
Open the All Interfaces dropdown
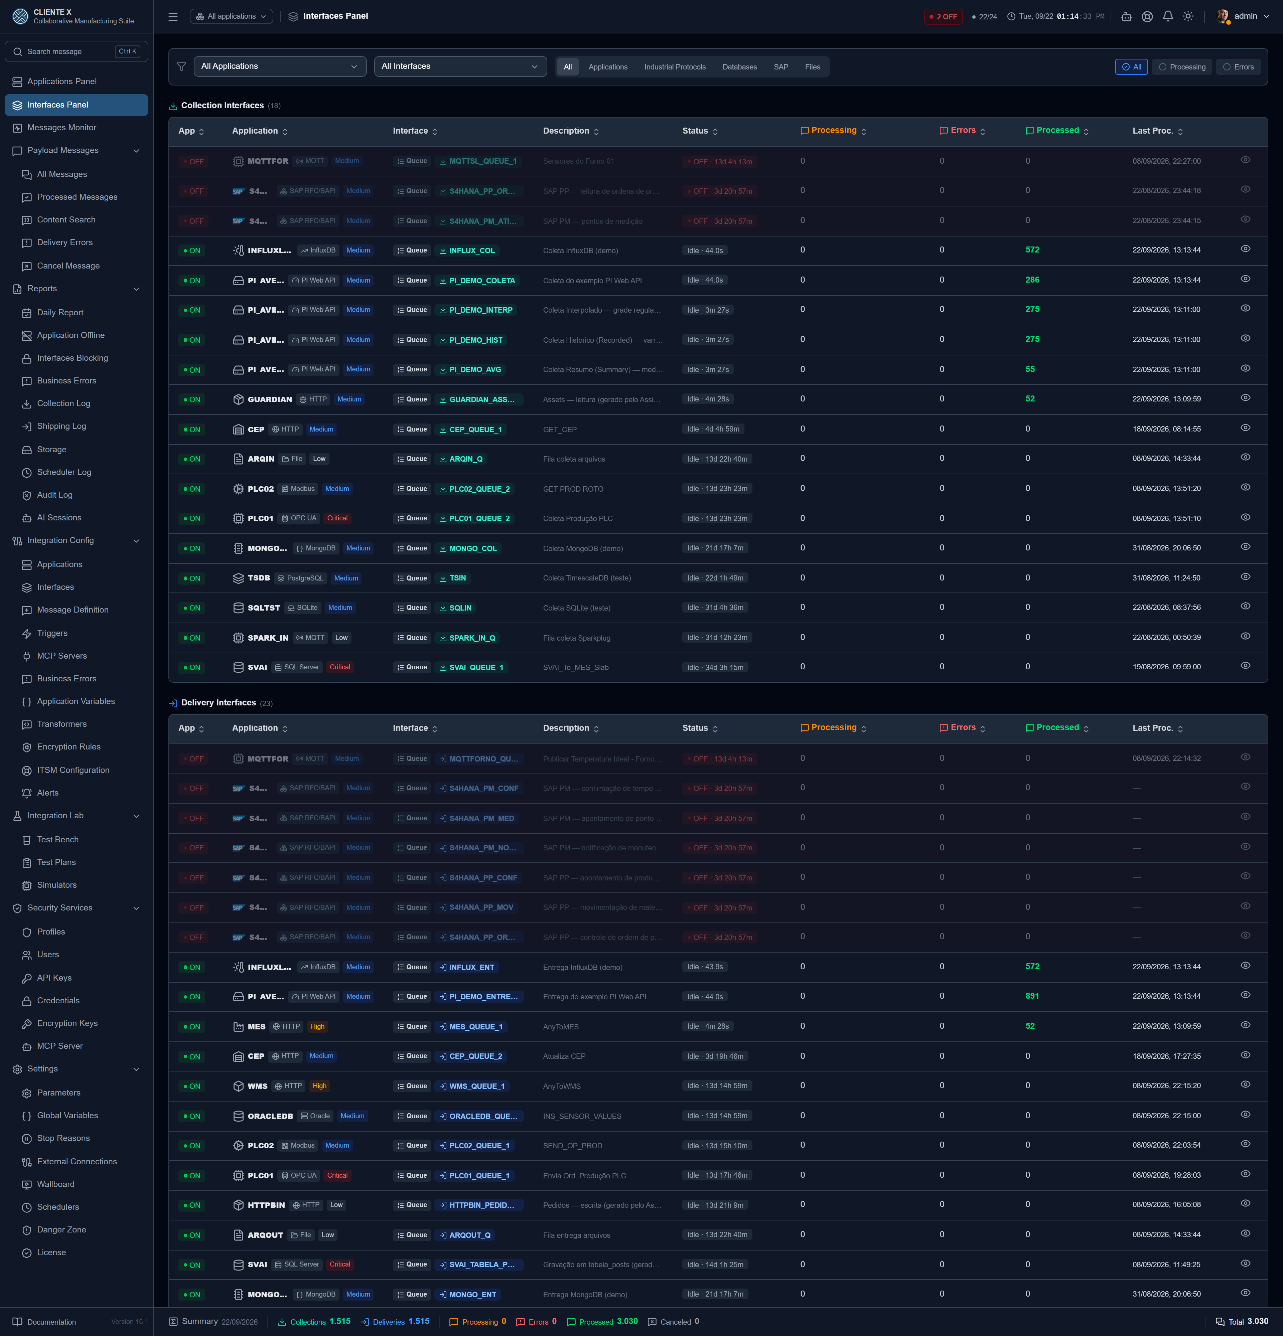(x=460, y=66)
